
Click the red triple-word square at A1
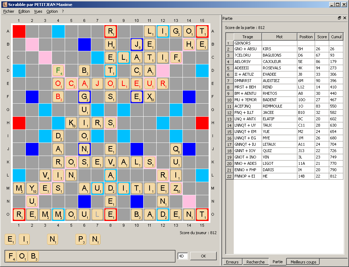[19, 31]
